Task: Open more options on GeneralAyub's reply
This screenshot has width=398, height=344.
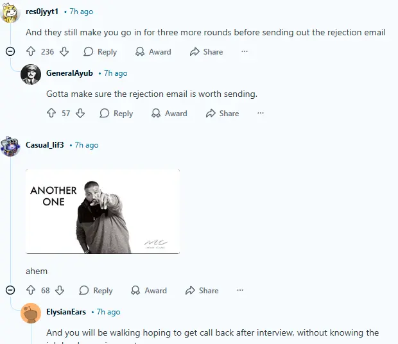Action: pyautogui.click(x=261, y=114)
